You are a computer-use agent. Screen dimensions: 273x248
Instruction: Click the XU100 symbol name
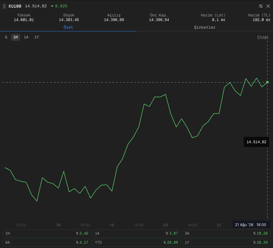pyautogui.click(x=15, y=6)
